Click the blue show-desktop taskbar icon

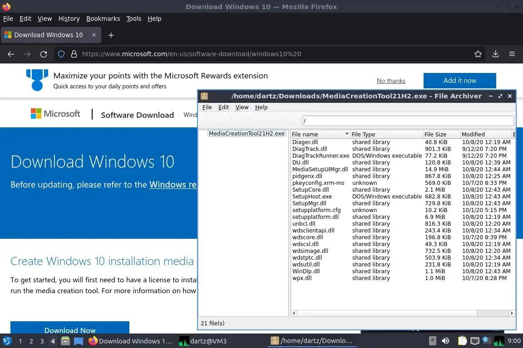pyautogui.click(x=79, y=341)
